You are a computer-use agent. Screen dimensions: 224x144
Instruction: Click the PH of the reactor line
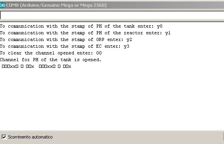click(x=85, y=33)
